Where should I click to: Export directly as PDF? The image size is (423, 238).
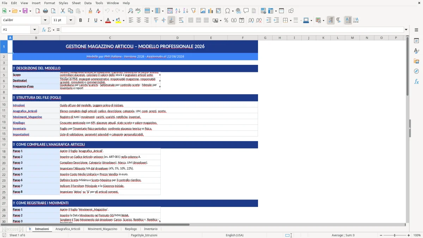point(38,11)
